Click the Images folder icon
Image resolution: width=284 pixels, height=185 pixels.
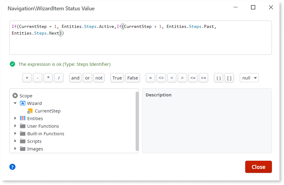(23, 149)
